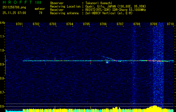Viewport: 176px width, 112px height.
Task: Click the Receiving antenna label
Action: [64, 13]
